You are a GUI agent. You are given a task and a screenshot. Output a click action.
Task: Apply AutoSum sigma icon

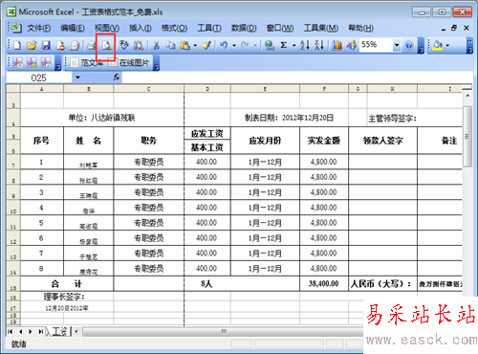pyautogui.click(x=284, y=46)
